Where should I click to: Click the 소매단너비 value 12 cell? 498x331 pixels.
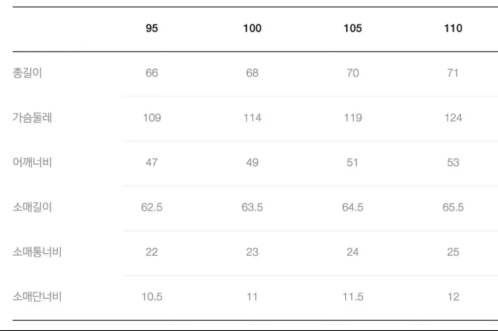tap(453, 297)
